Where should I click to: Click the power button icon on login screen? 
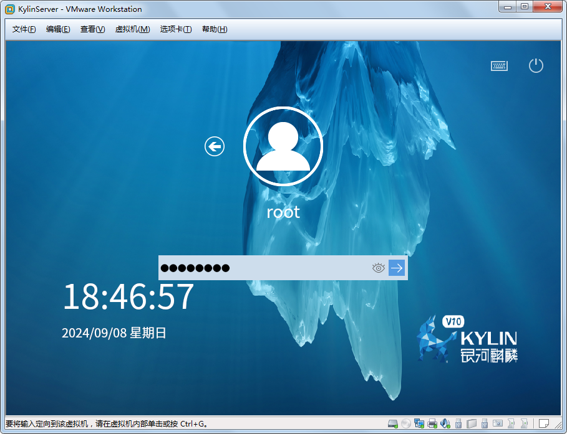536,65
